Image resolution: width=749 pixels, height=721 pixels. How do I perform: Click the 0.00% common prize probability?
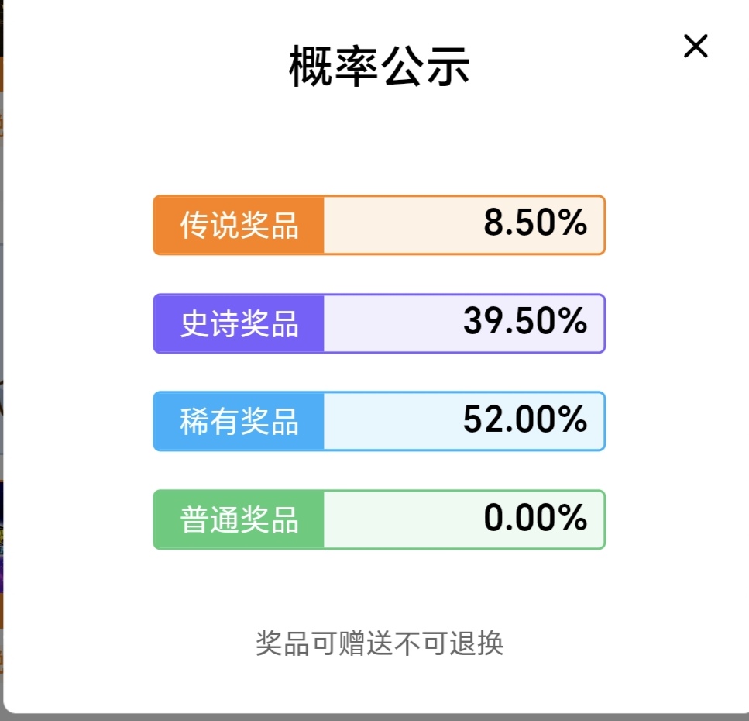pyautogui.click(x=535, y=519)
